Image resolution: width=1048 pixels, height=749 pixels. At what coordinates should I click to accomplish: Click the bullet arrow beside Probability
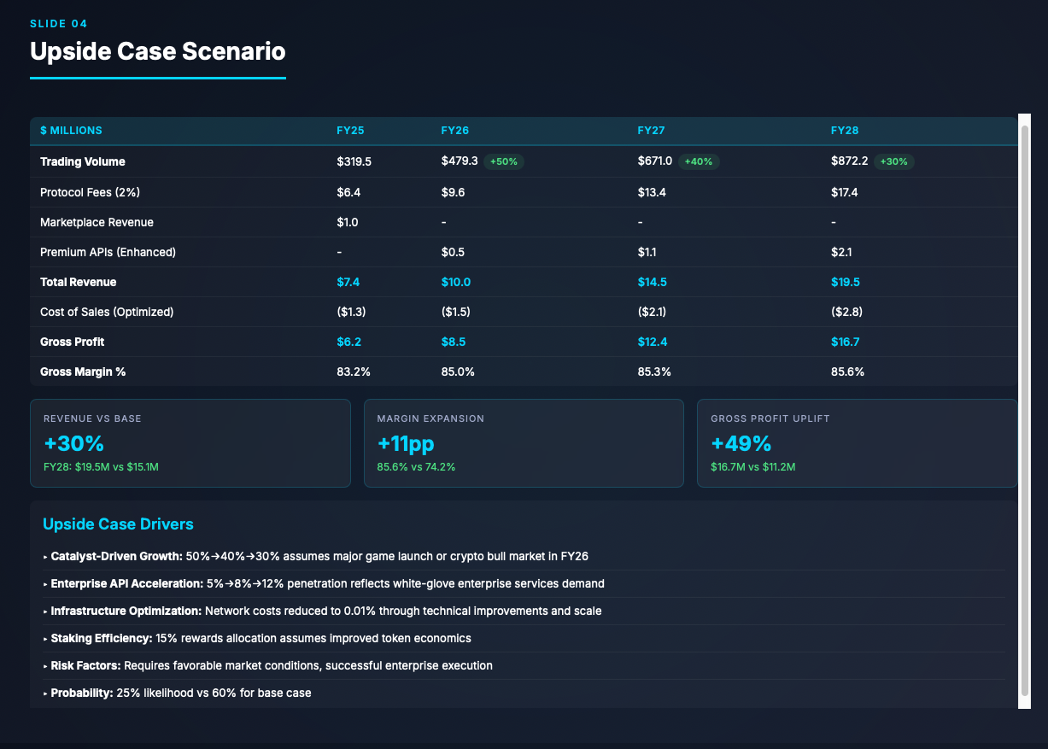pos(45,693)
